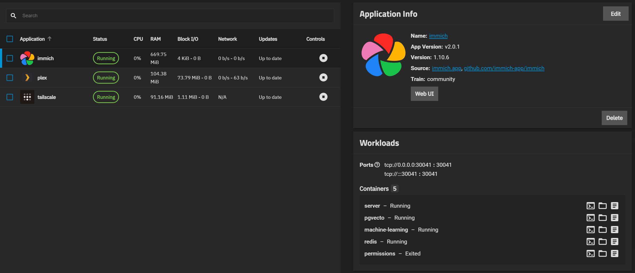Open the immich Web UI

click(424, 94)
